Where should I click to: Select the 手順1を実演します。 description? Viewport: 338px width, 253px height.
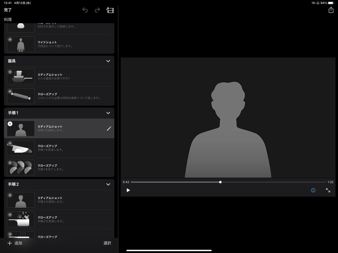(x=51, y=150)
